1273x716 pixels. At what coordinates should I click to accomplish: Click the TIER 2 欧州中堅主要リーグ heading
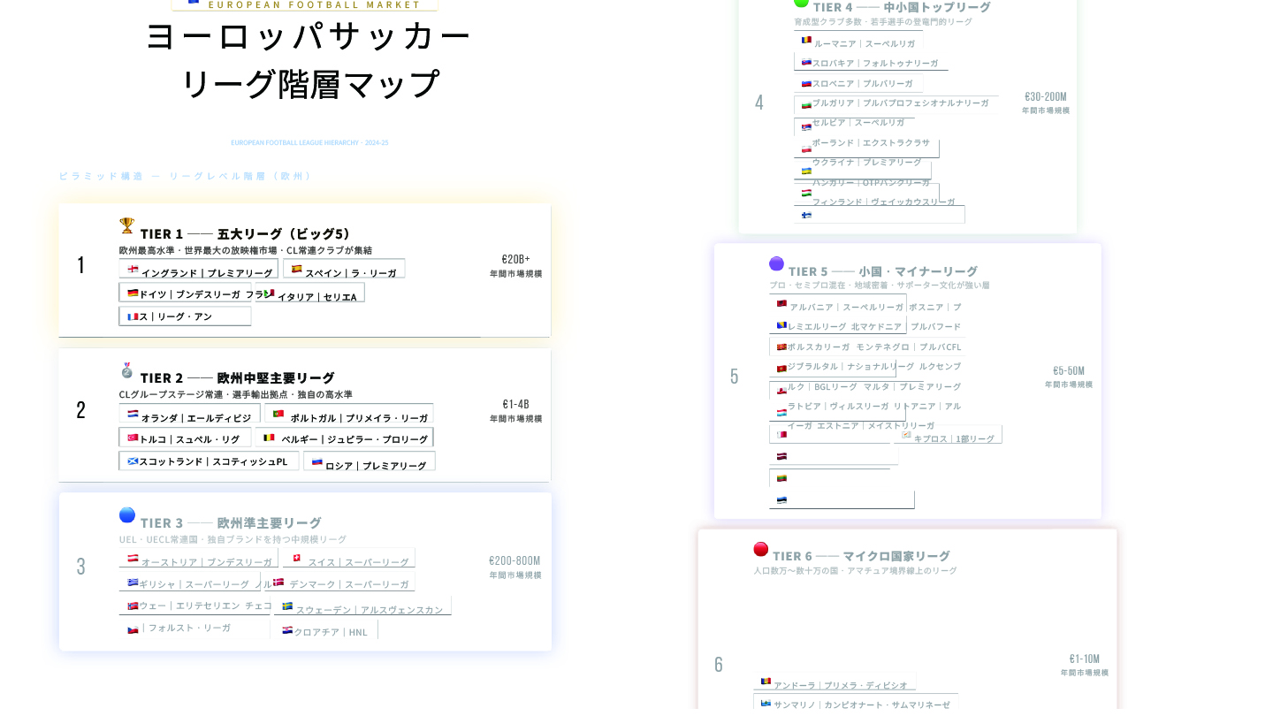pos(238,377)
